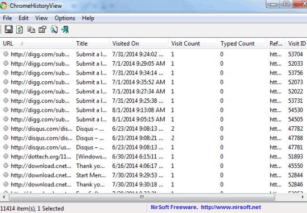Click the horizontal scrollbar thumb
The width and height of the screenshot is (307, 213).
[142, 197]
